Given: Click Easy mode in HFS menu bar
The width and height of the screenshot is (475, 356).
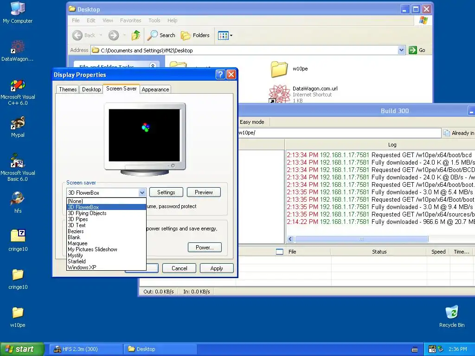Looking at the screenshot, I should pos(252,122).
